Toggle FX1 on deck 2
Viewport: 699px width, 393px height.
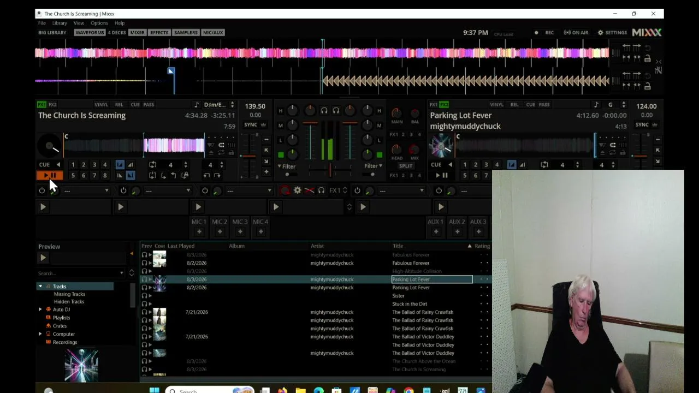[434, 105]
